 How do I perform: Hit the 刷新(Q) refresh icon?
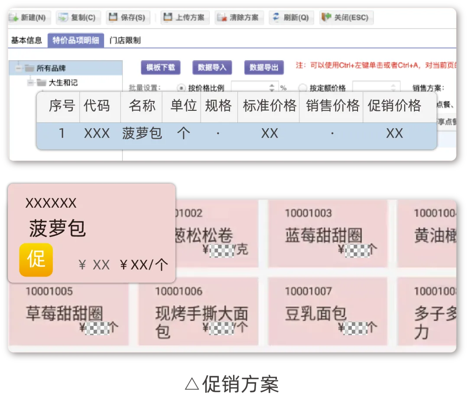click(x=276, y=18)
